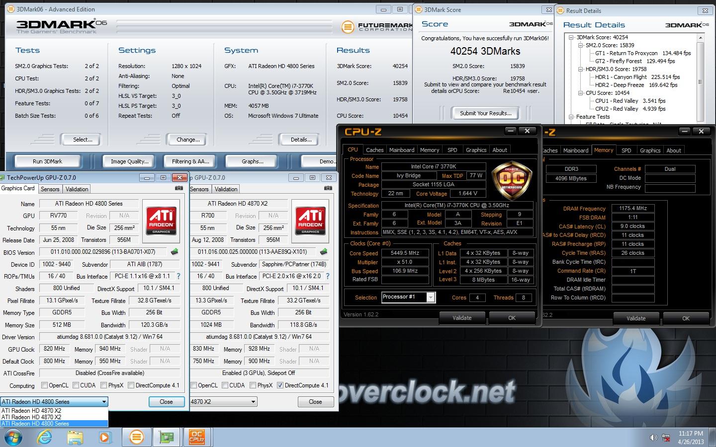Click the ATI Radeon logo in right GPU-Z
The width and height of the screenshot is (716, 447).
click(310, 221)
